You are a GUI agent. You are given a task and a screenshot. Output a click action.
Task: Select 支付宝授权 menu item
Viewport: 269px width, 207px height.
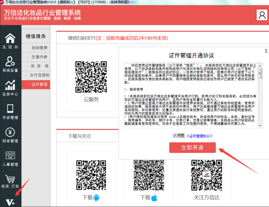pyautogui.click(x=36, y=75)
